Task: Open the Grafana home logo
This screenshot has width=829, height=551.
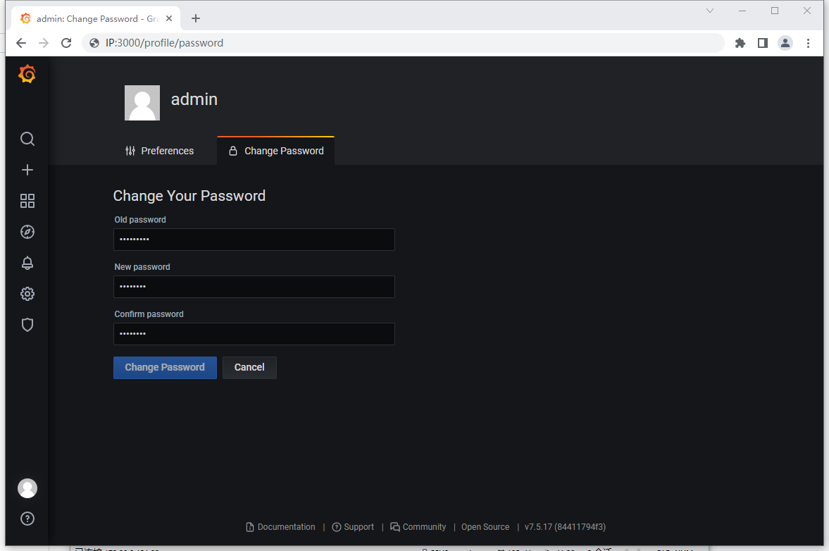Action: coord(27,74)
